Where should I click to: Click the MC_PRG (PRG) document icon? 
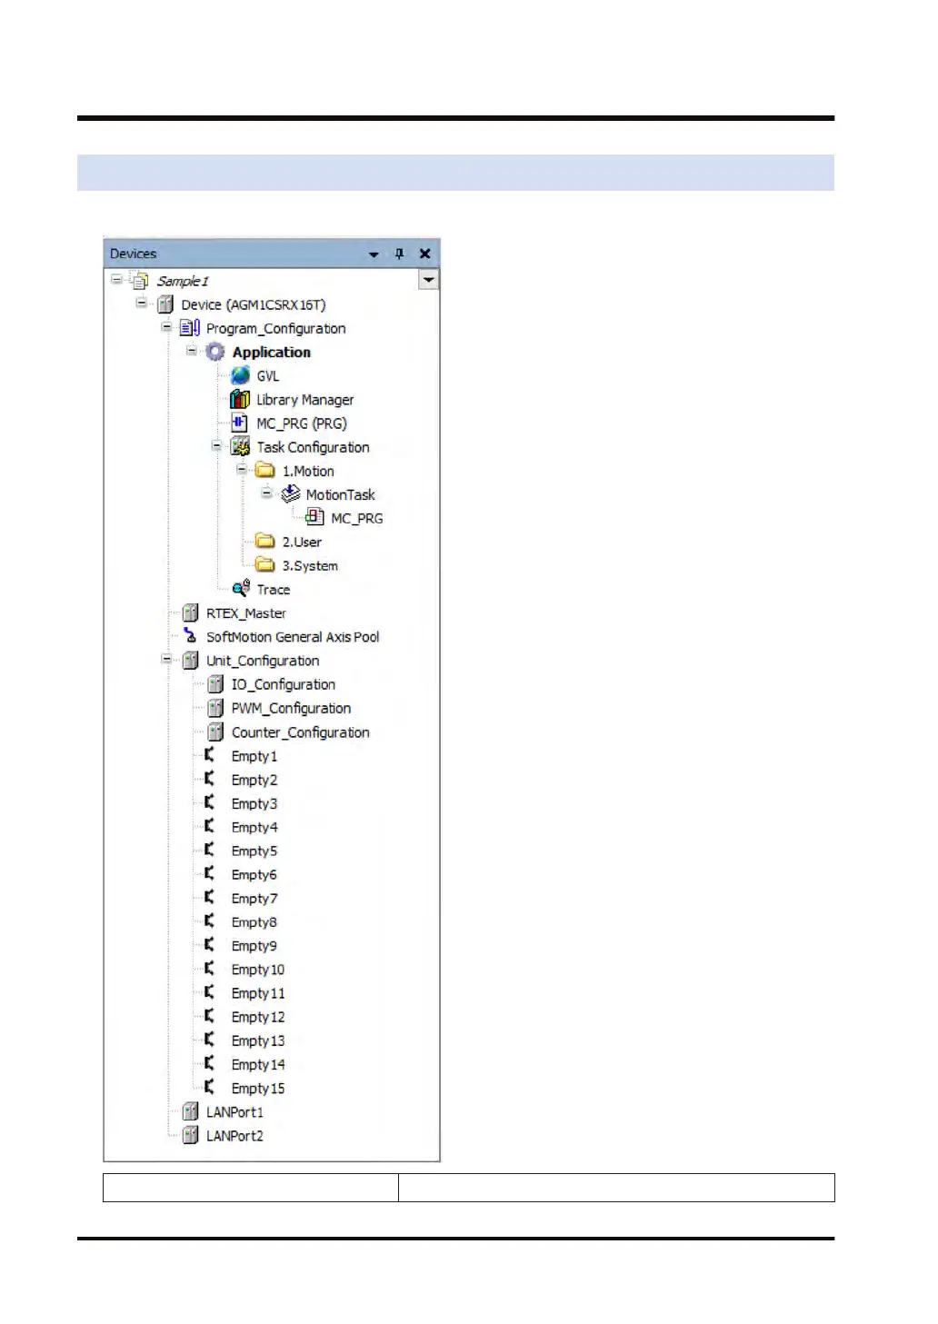(x=239, y=423)
